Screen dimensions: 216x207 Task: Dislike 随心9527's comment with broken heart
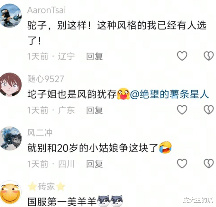click(209, 110)
